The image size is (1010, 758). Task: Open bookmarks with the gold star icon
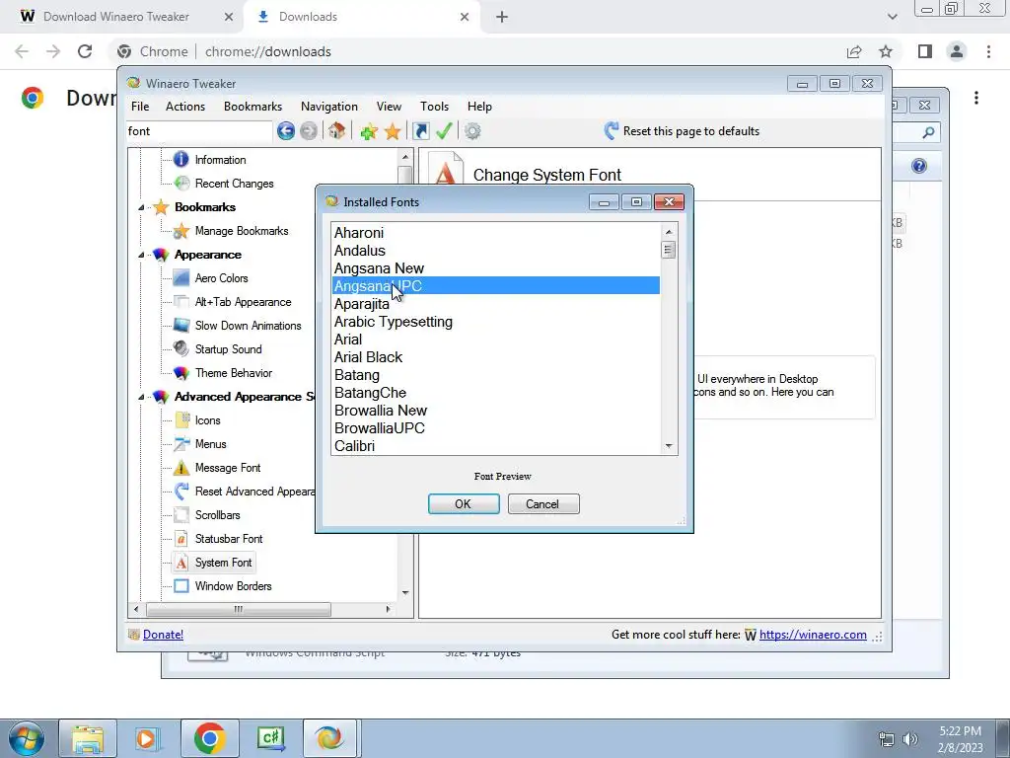coord(393,131)
